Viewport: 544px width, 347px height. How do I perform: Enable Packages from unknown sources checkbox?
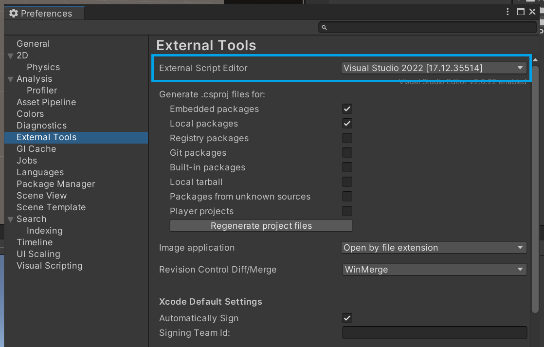pyautogui.click(x=347, y=197)
